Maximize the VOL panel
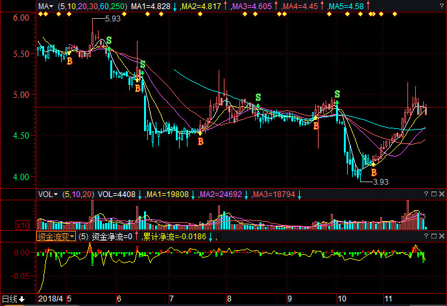 [x=433, y=194]
